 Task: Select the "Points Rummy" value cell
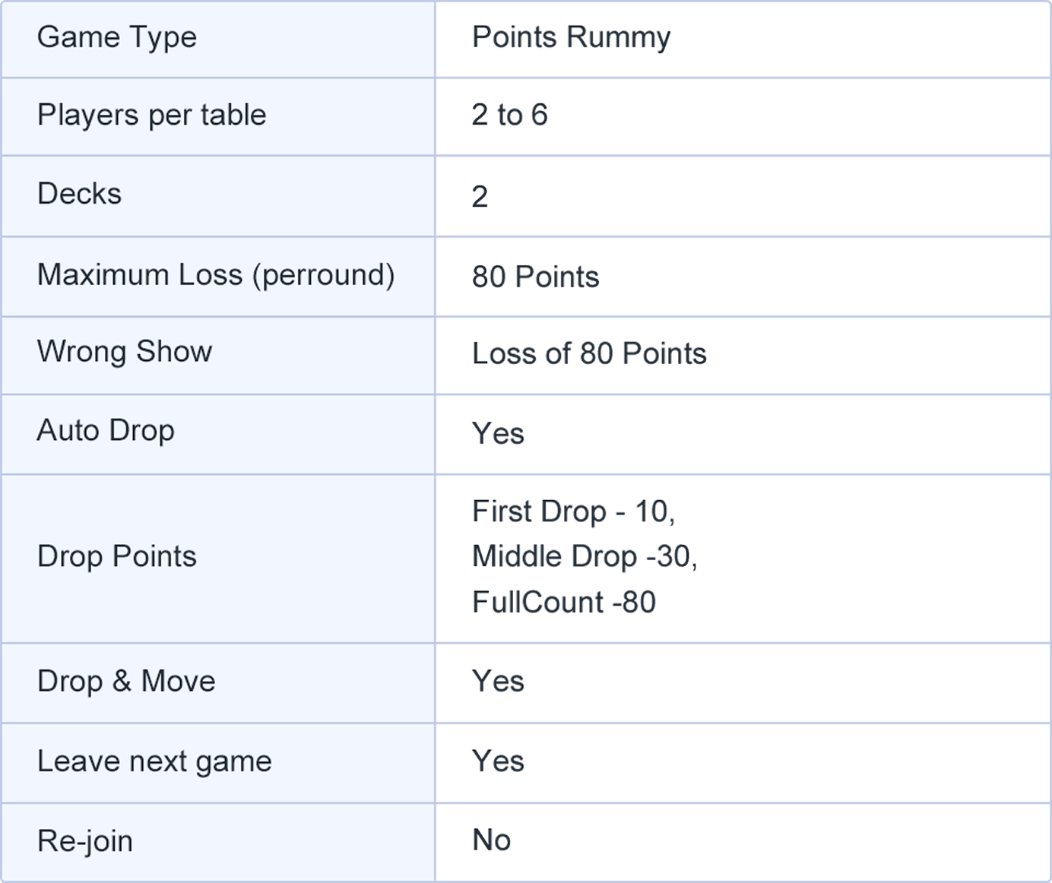[x=571, y=37]
